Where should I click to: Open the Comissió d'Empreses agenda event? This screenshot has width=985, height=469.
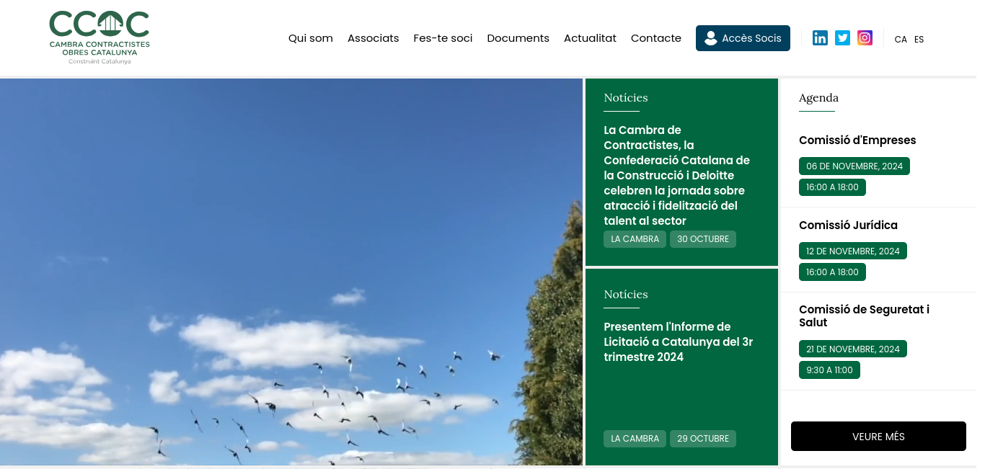pos(857,140)
